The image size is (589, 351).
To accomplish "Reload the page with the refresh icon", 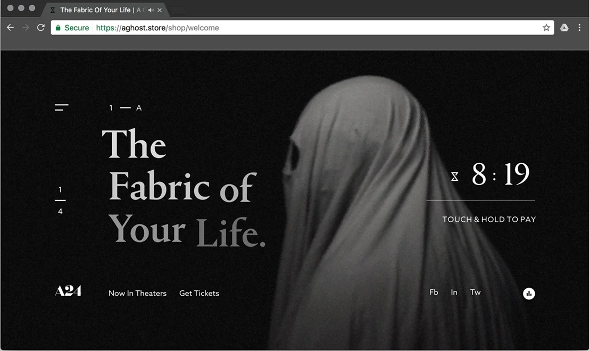I will click(40, 28).
